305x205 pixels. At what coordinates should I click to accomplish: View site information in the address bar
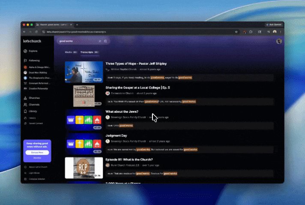(43, 32)
